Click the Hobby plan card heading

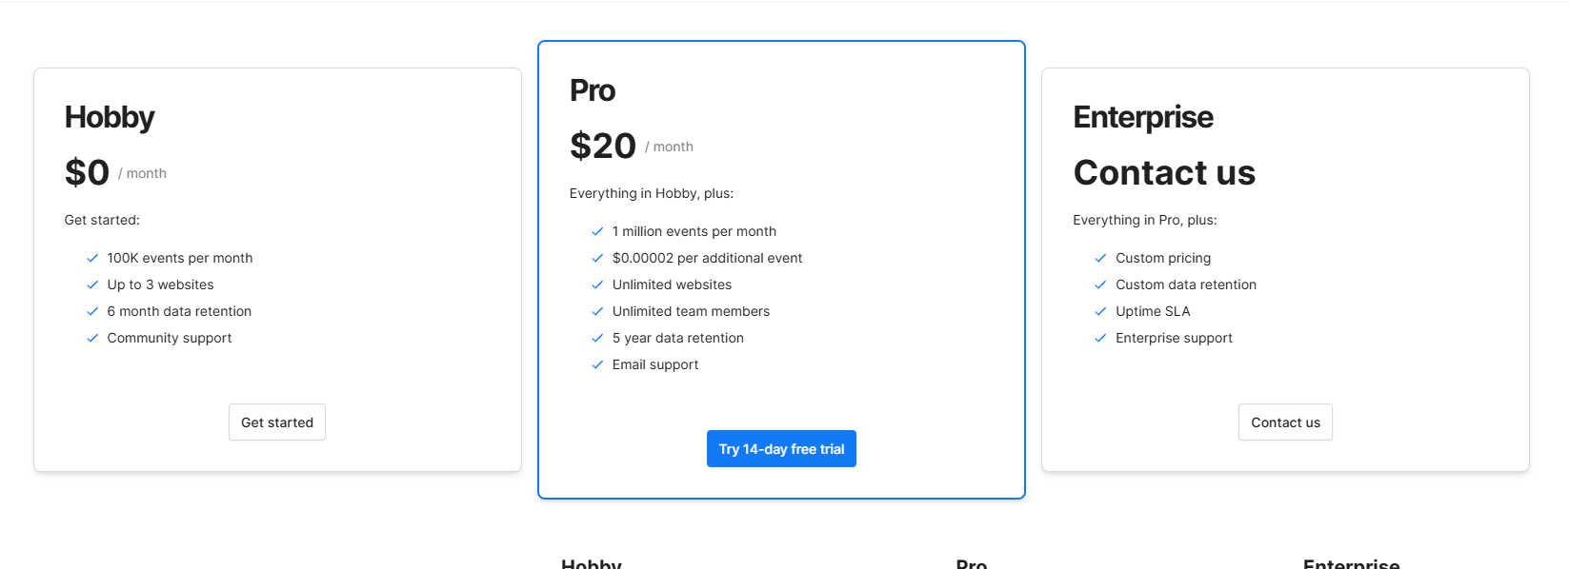click(110, 117)
